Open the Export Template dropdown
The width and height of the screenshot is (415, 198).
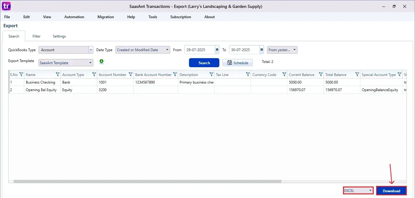pyautogui.click(x=66, y=63)
